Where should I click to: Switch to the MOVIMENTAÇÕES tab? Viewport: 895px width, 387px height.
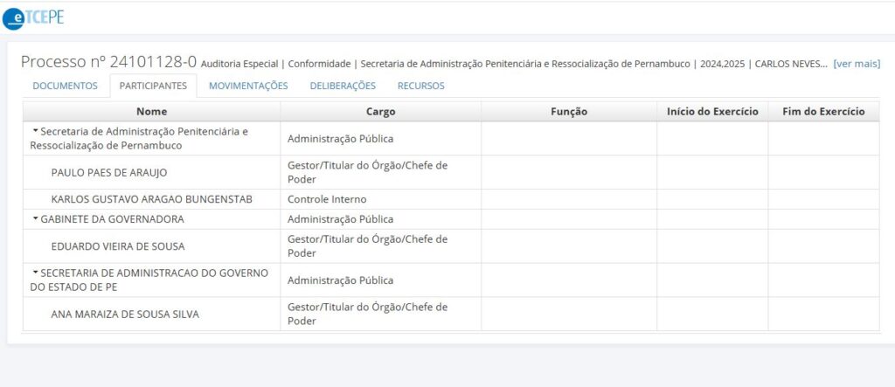click(x=248, y=86)
